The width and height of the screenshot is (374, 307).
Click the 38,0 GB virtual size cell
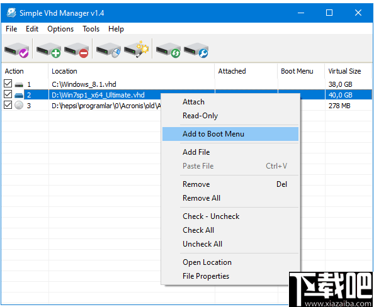tap(340, 84)
